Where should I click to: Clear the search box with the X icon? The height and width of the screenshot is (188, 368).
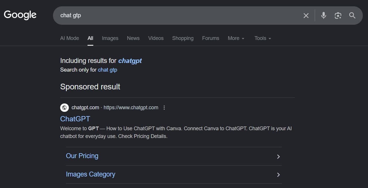pyautogui.click(x=306, y=16)
